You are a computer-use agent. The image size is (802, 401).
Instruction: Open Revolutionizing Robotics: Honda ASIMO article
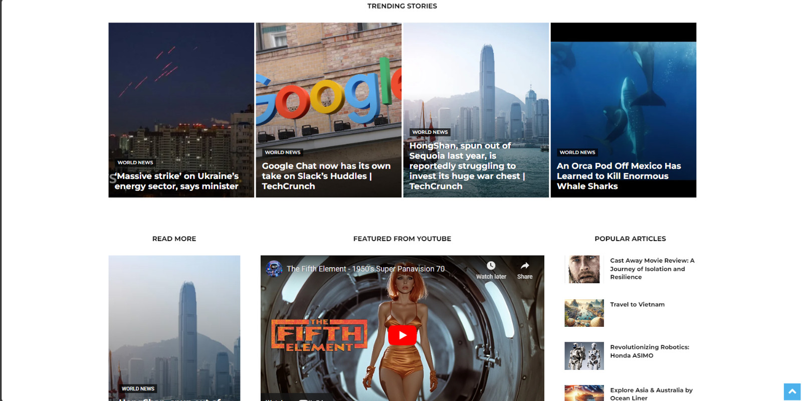coord(650,351)
